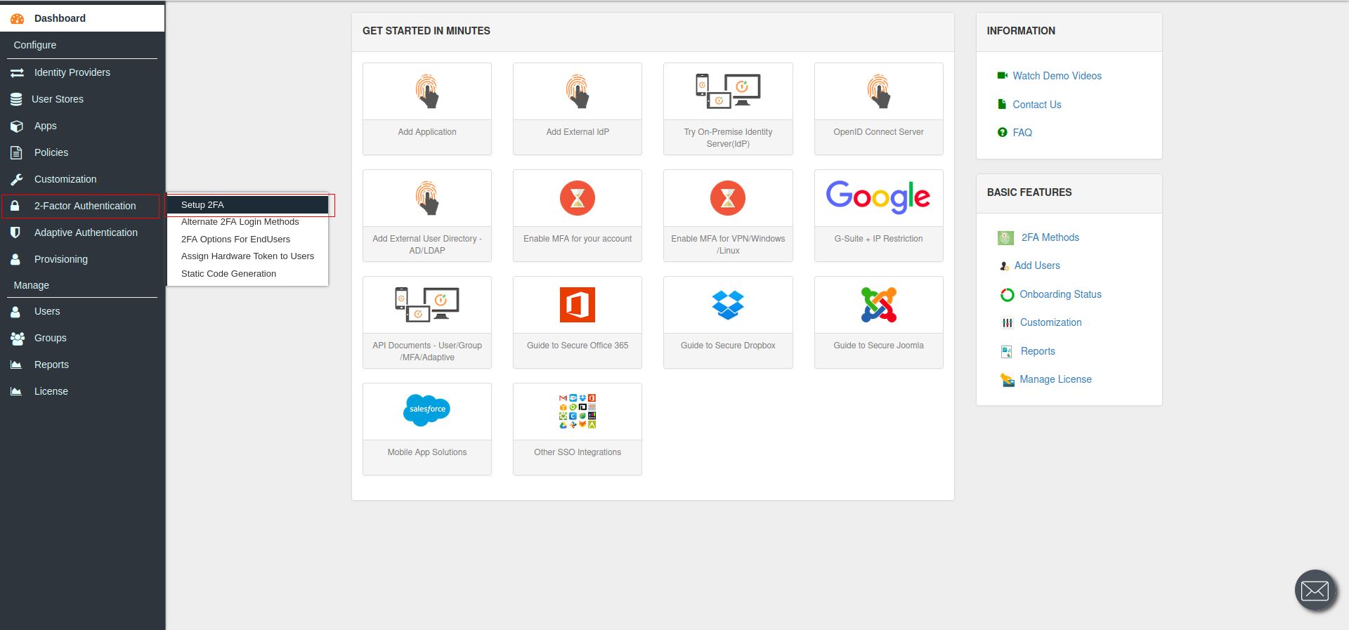Click the Adaptive Authentication shield icon
Image resolution: width=1349 pixels, height=630 pixels.
pyautogui.click(x=15, y=232)
